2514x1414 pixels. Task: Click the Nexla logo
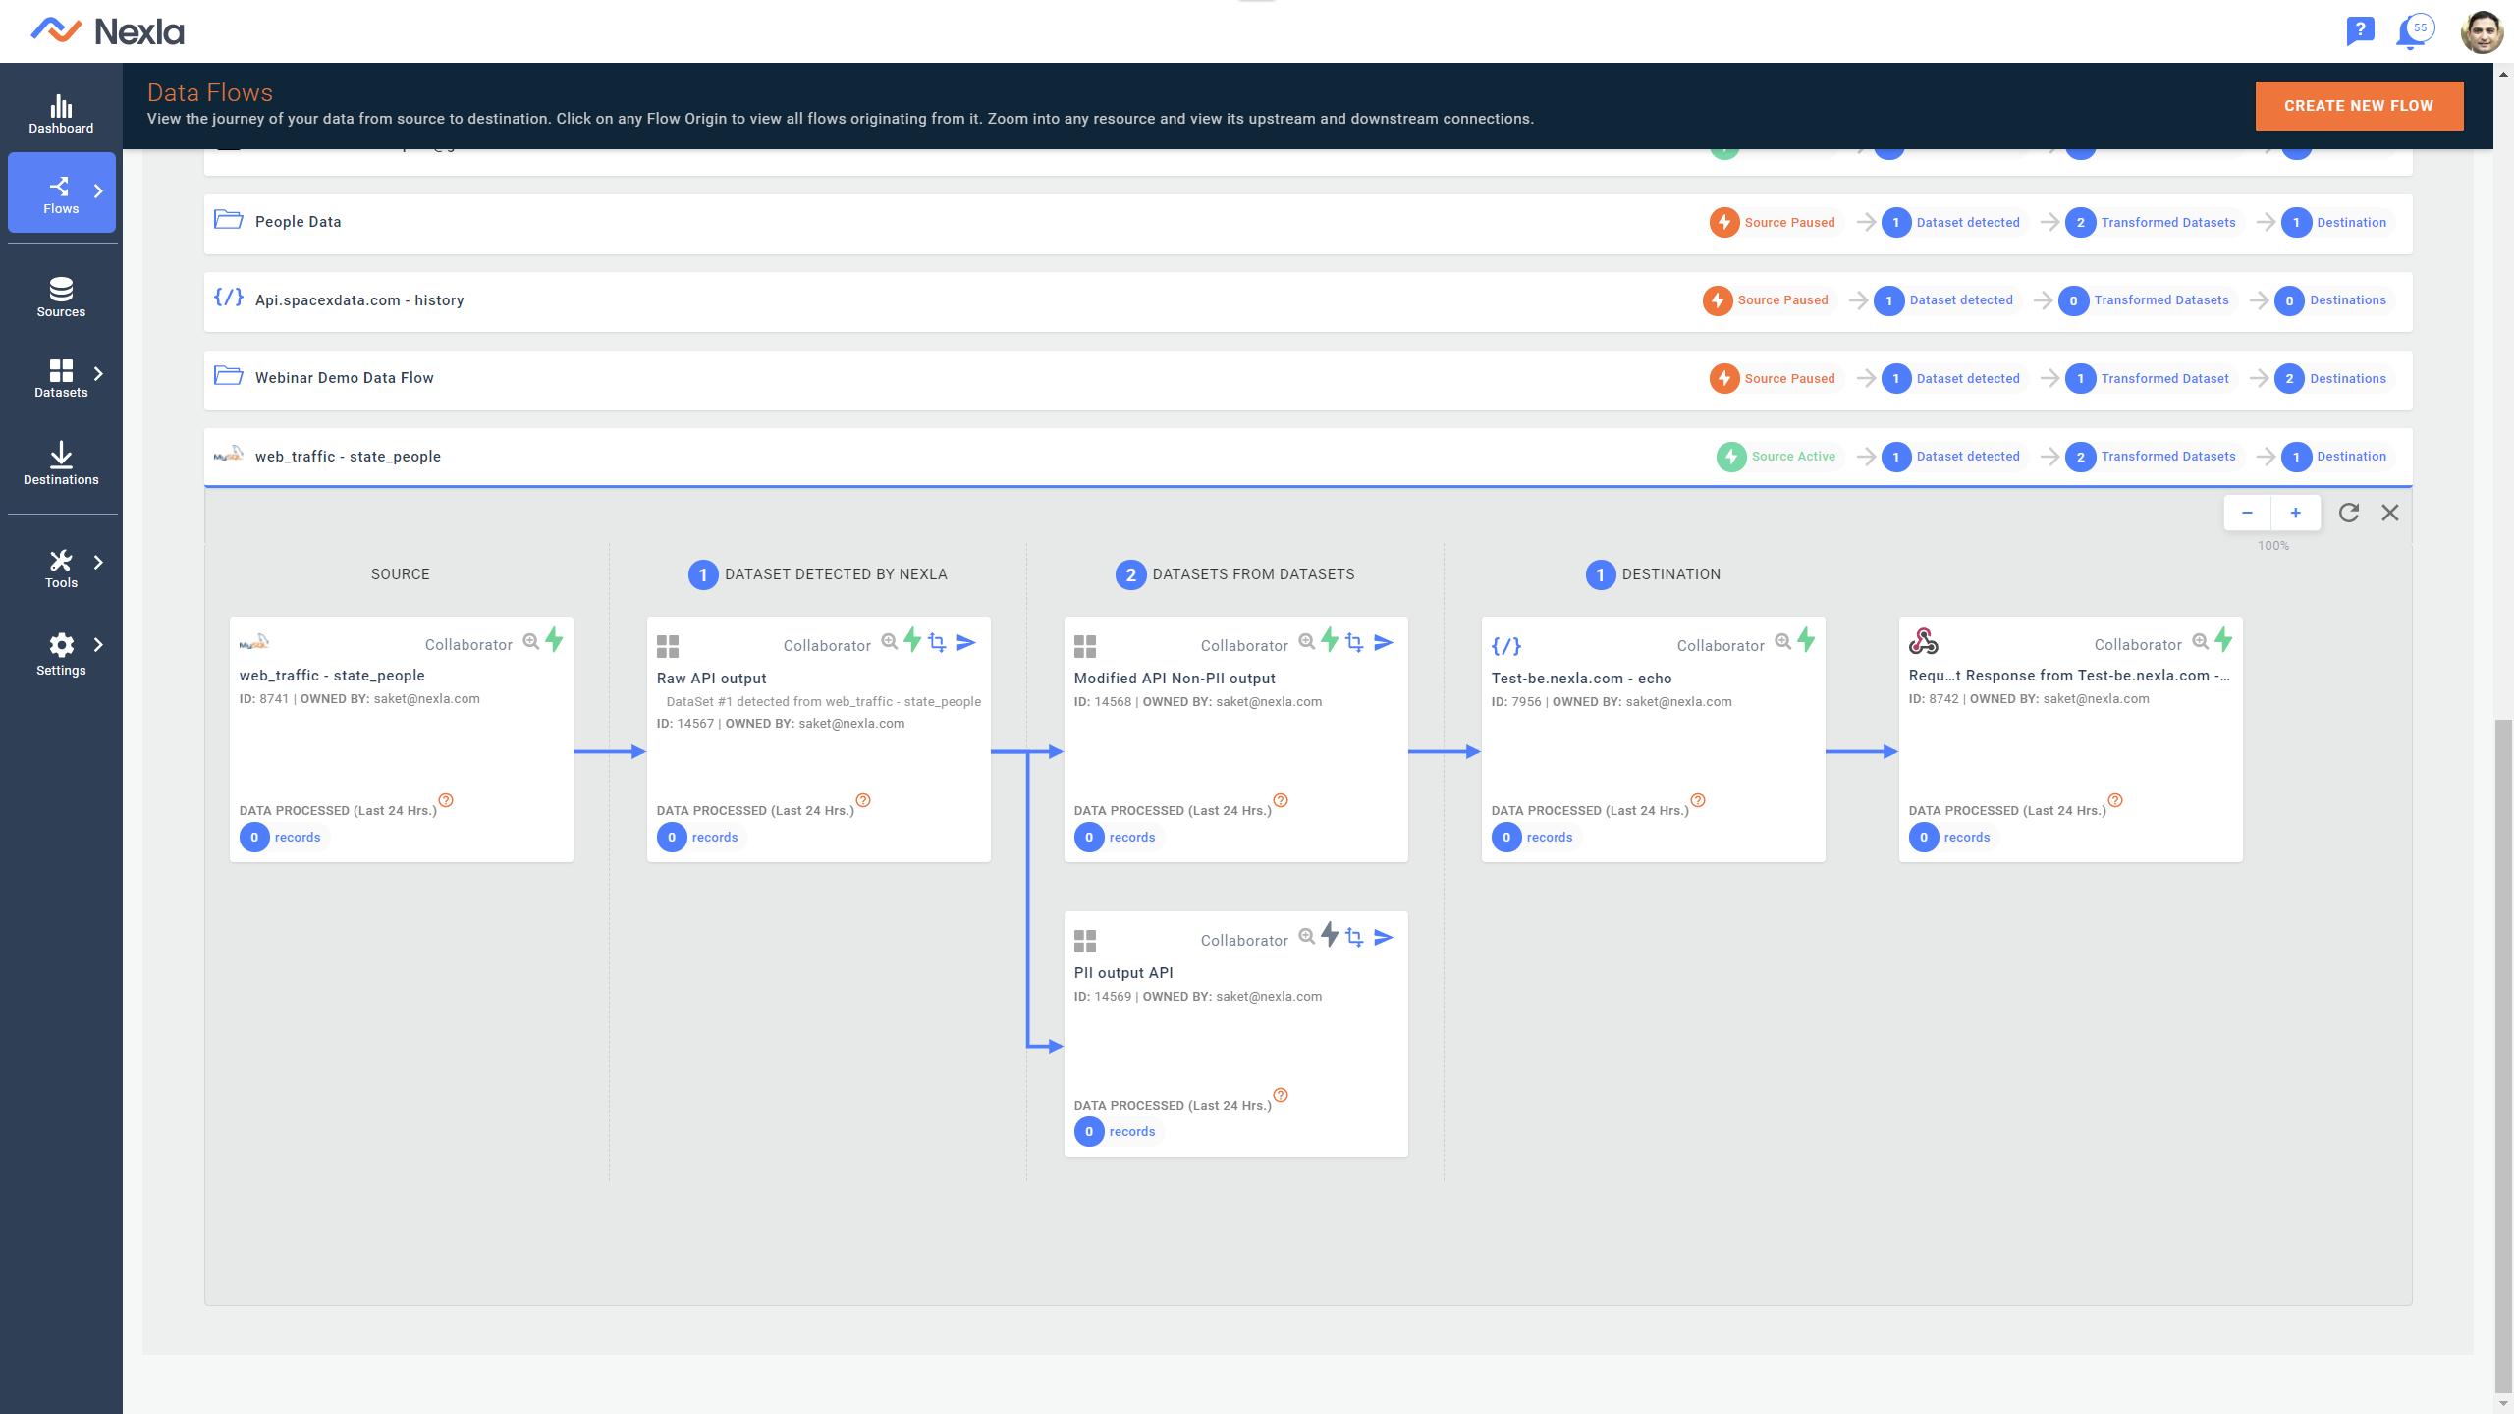[x=103, y=30]
